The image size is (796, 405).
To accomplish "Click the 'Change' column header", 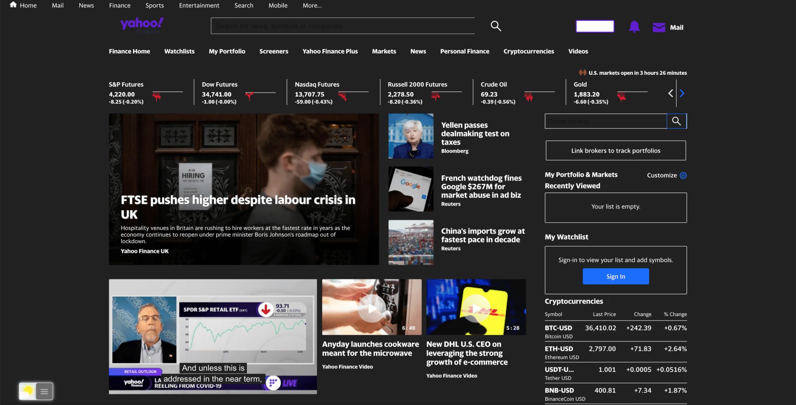I will click(x=642, y=314).
